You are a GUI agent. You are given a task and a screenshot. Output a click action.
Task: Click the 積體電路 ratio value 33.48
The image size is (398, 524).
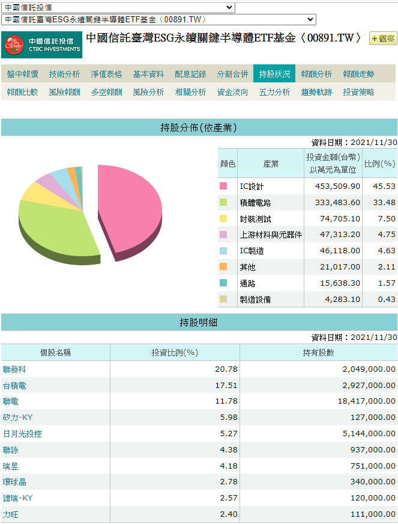(384, 202)
